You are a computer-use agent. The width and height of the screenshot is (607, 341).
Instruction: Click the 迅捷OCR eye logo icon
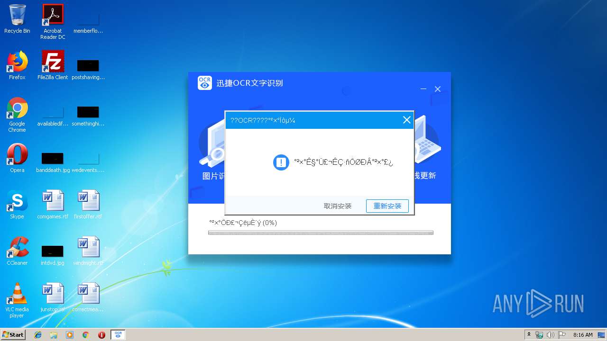tap(205, 83)
